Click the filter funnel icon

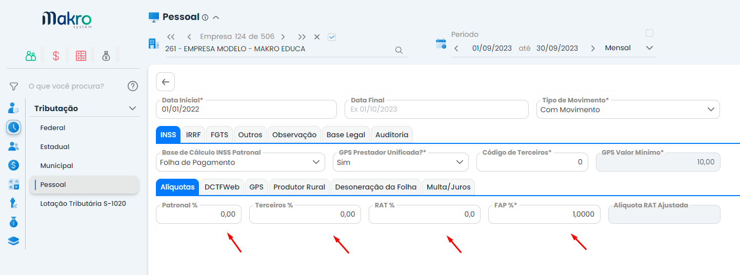[x=14, y=86]
